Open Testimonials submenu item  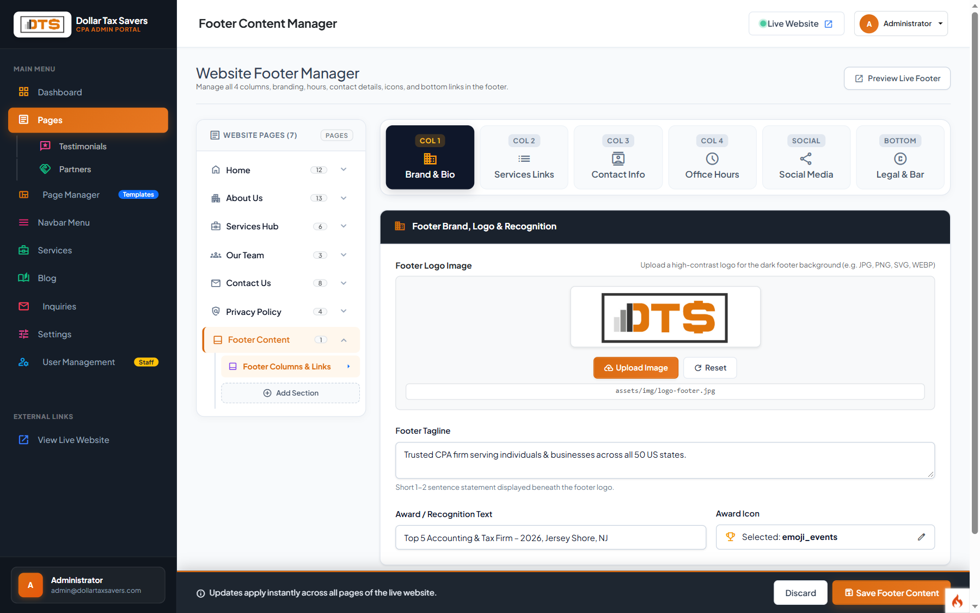click(x=83, y=146)
